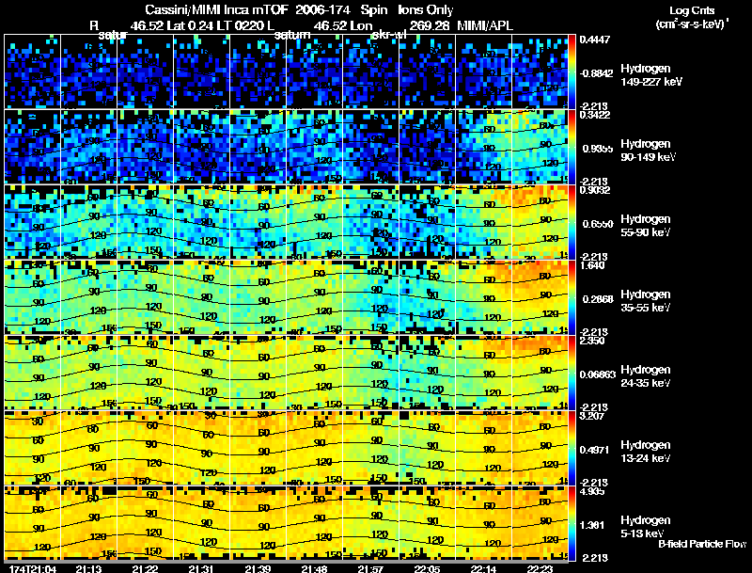Click the '21:48' time axis tick
This screenshot has height=573, width=752.
[x=314, y=568]
